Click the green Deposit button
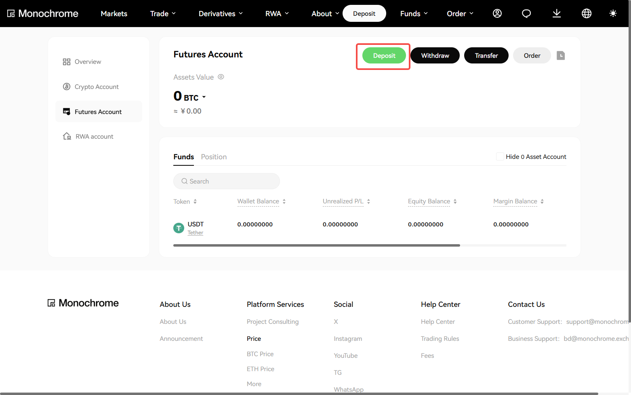Screen dimensions: 631x395 point(384,55)
